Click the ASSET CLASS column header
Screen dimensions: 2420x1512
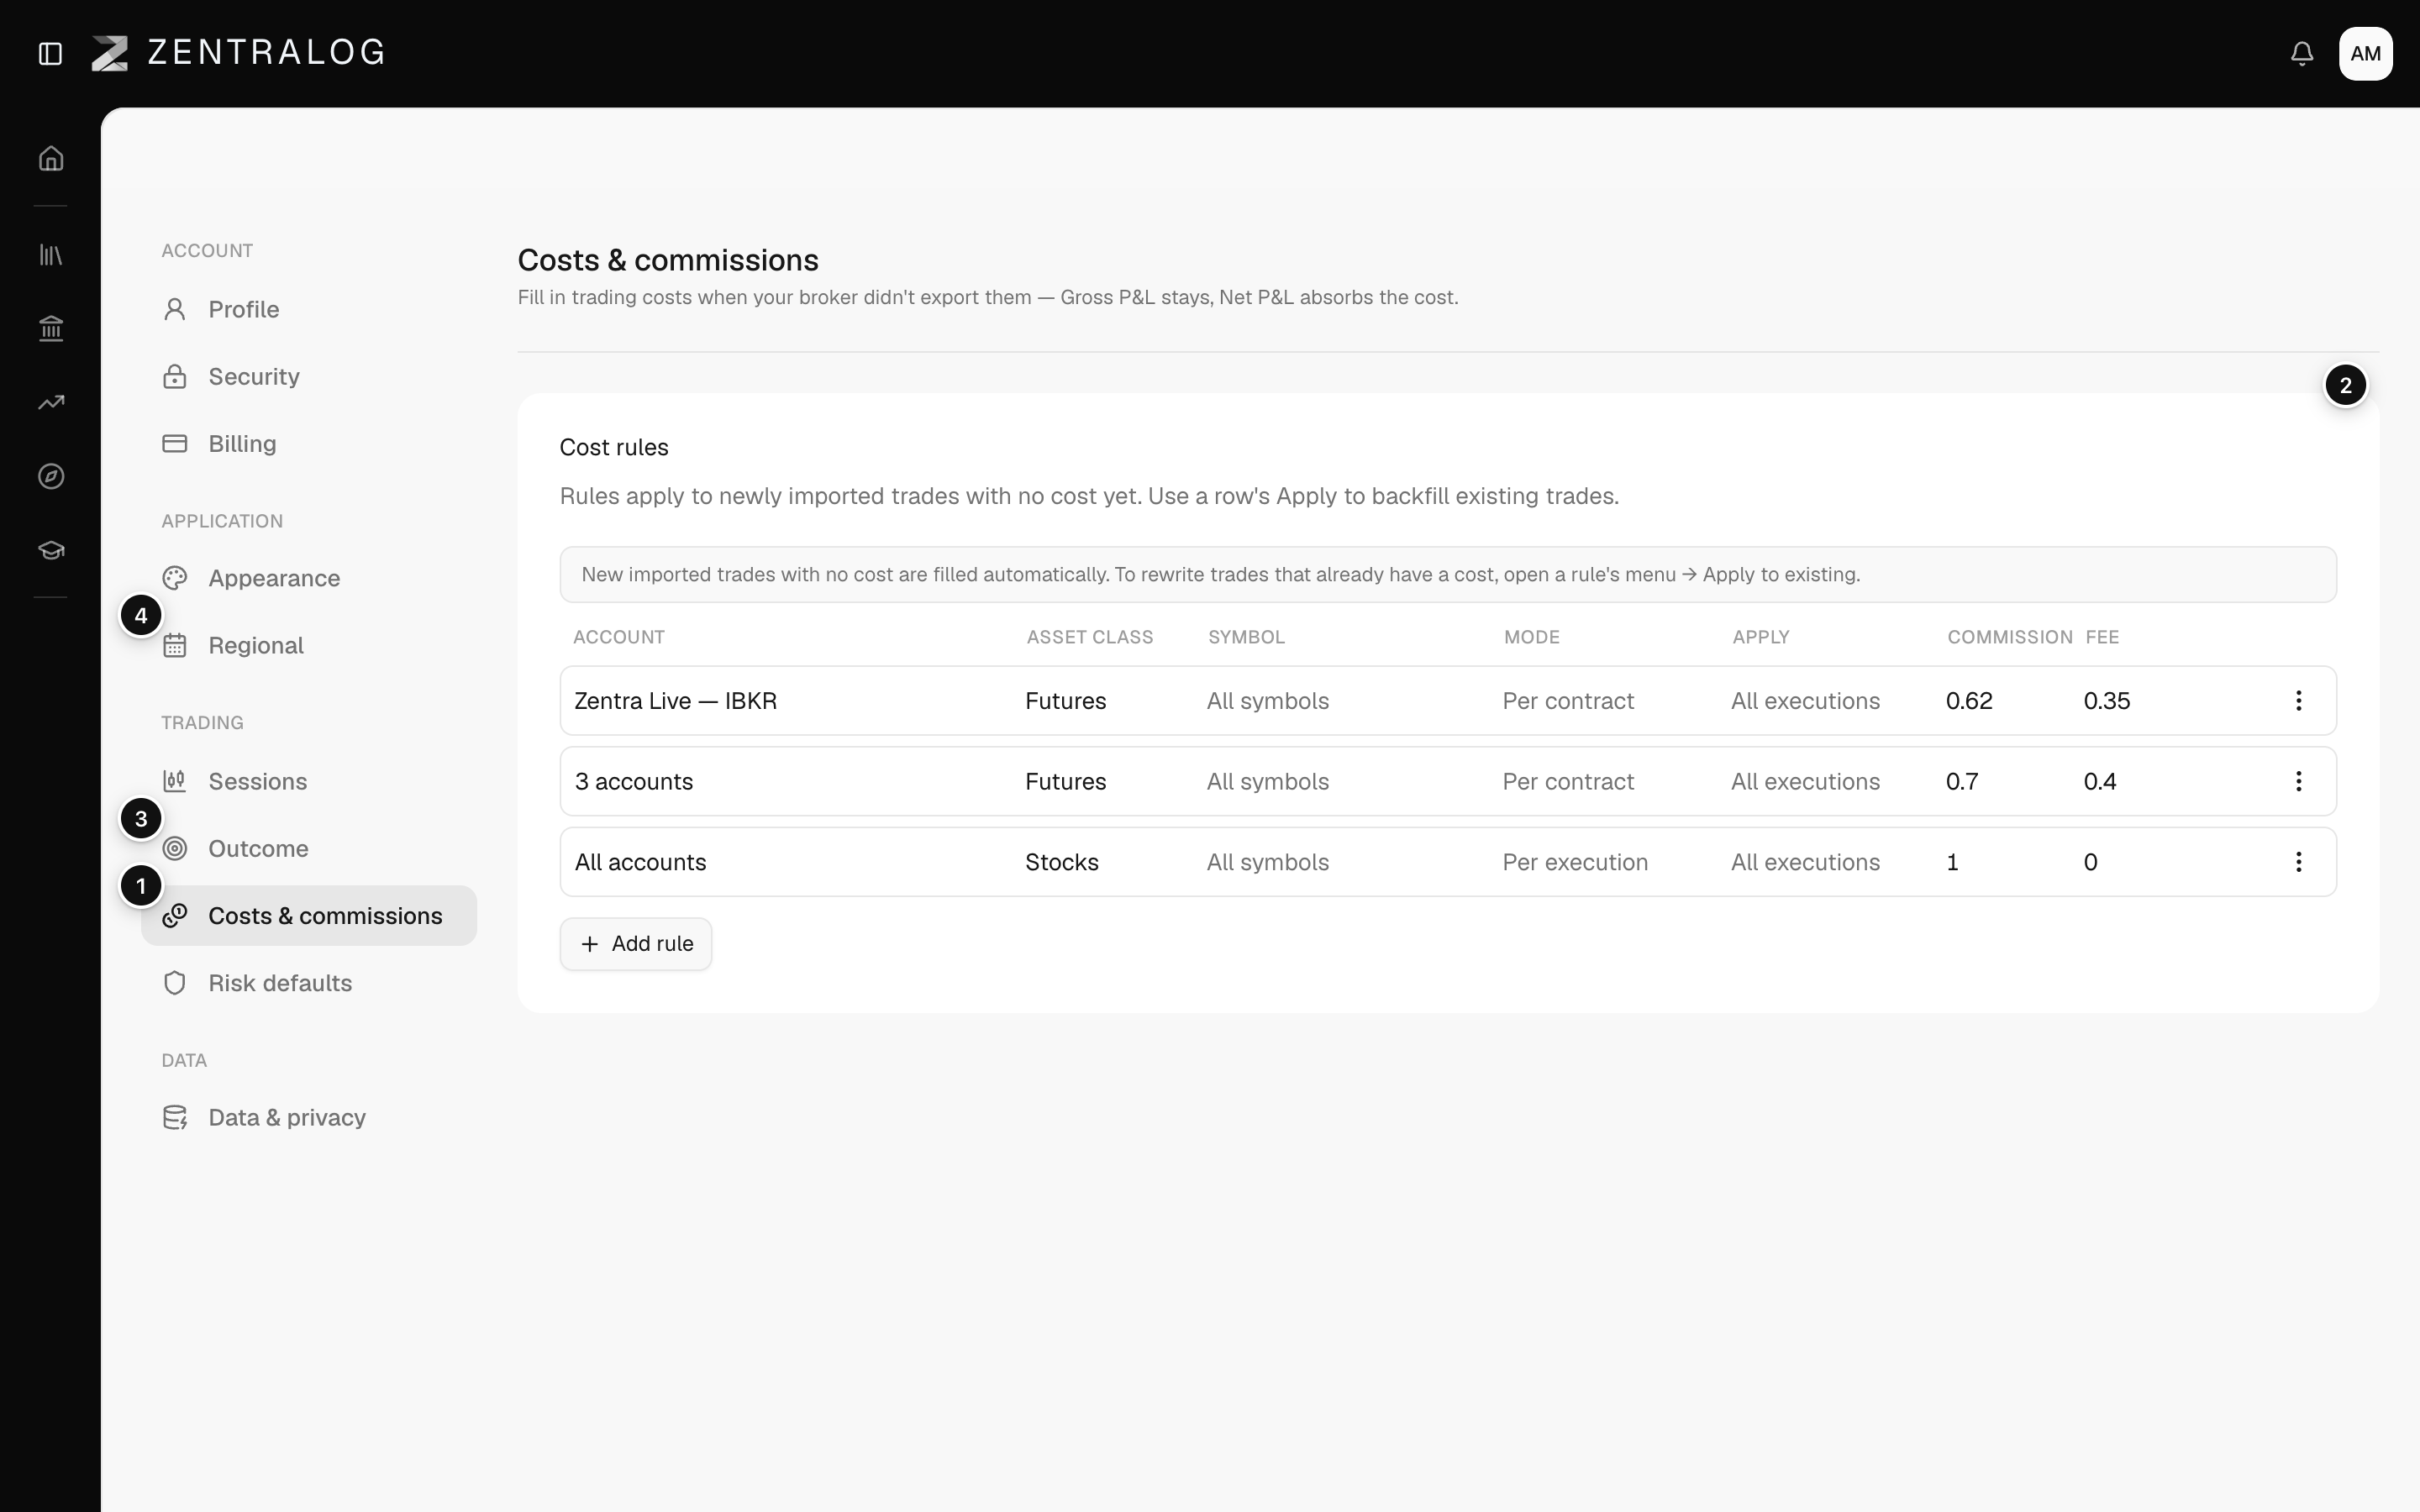click(x=1090, y=637)
